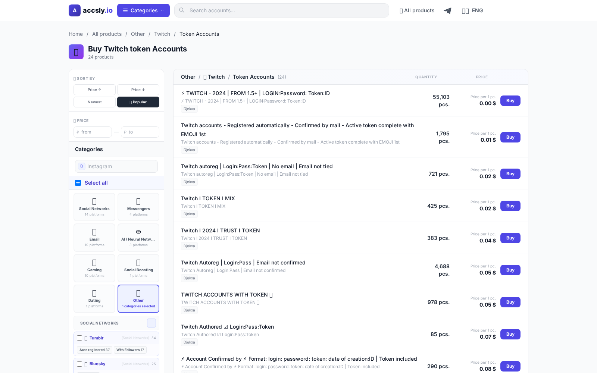Image resolution: width=597 pixels, height=373 pixels.
Task: Open the Telegram channel icon
Action: 447,10
